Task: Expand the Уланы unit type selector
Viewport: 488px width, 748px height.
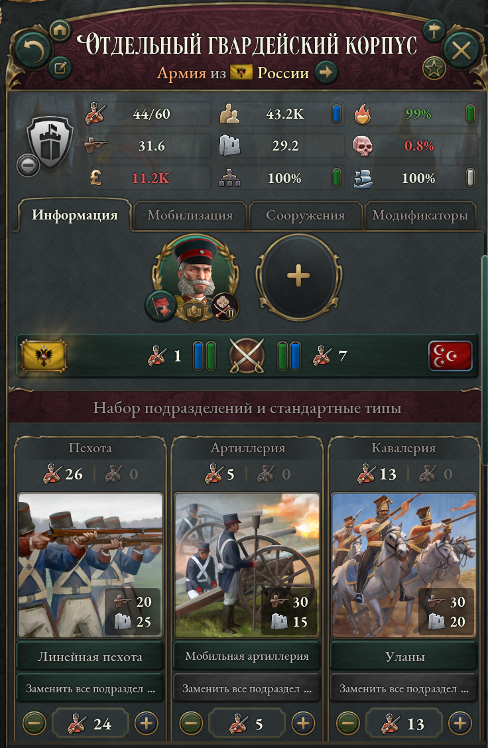Action: (x=404, y=656)
